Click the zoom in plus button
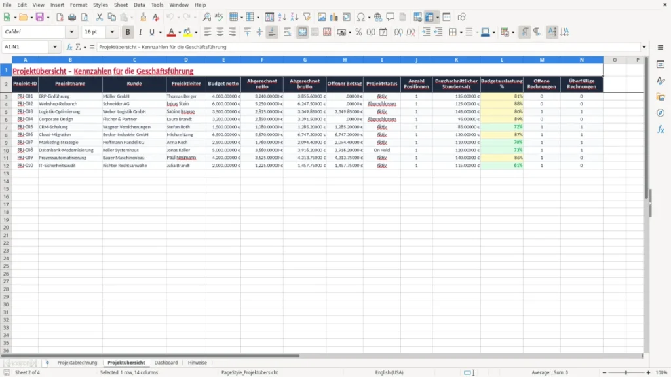The image size is (671, 377). (x=648, y=372)
